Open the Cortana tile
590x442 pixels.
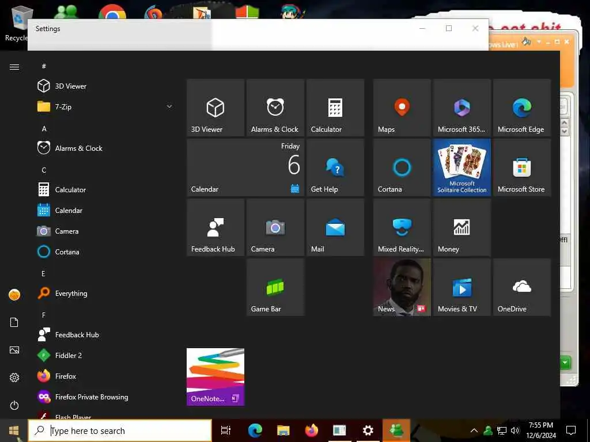point(402,167)
